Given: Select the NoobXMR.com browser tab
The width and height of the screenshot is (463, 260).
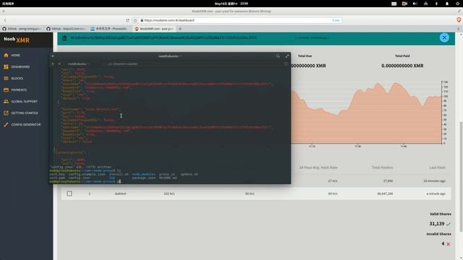Looking at the screenshot, I should click(153, 29).
